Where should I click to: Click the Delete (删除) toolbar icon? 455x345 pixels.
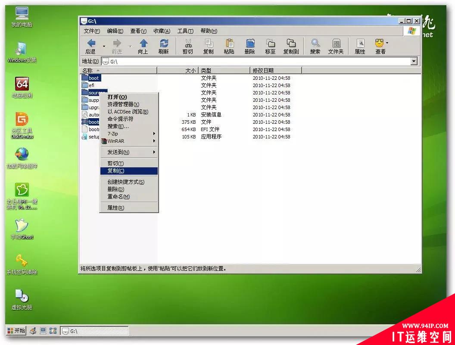click(250, 44)
